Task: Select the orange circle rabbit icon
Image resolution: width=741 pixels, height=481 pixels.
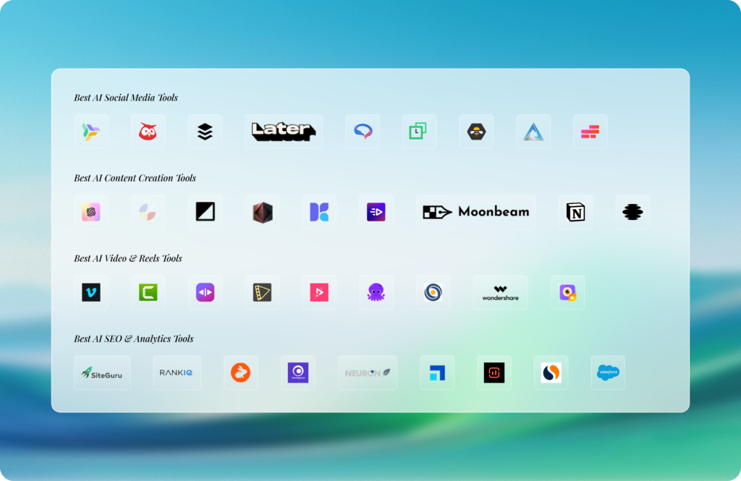Action: click(x=241, y=373)
